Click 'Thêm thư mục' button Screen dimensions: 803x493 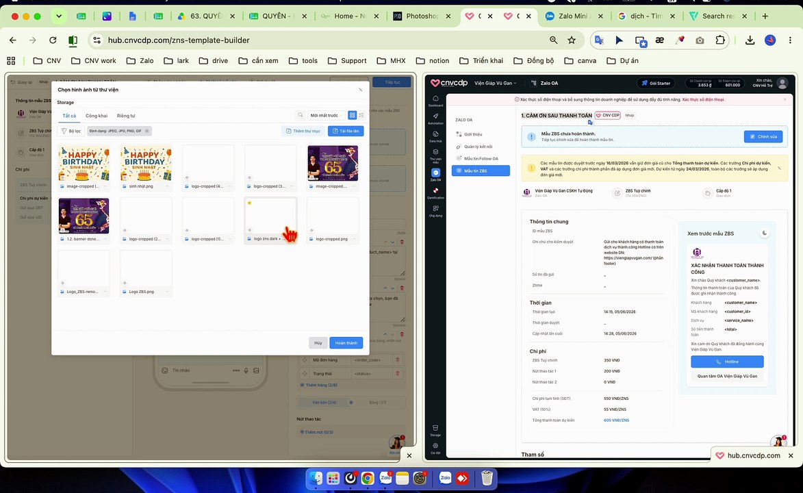(303, 131)
